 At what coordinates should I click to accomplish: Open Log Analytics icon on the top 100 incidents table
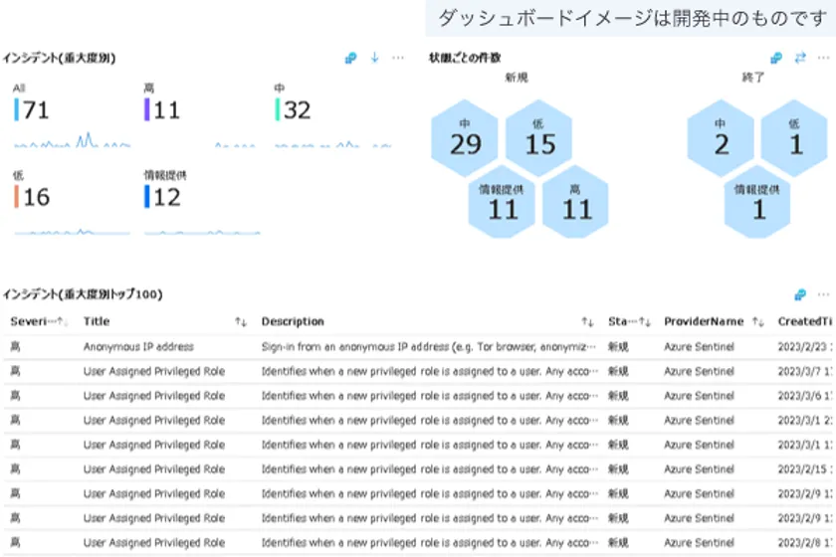click(x=799, y=294)
